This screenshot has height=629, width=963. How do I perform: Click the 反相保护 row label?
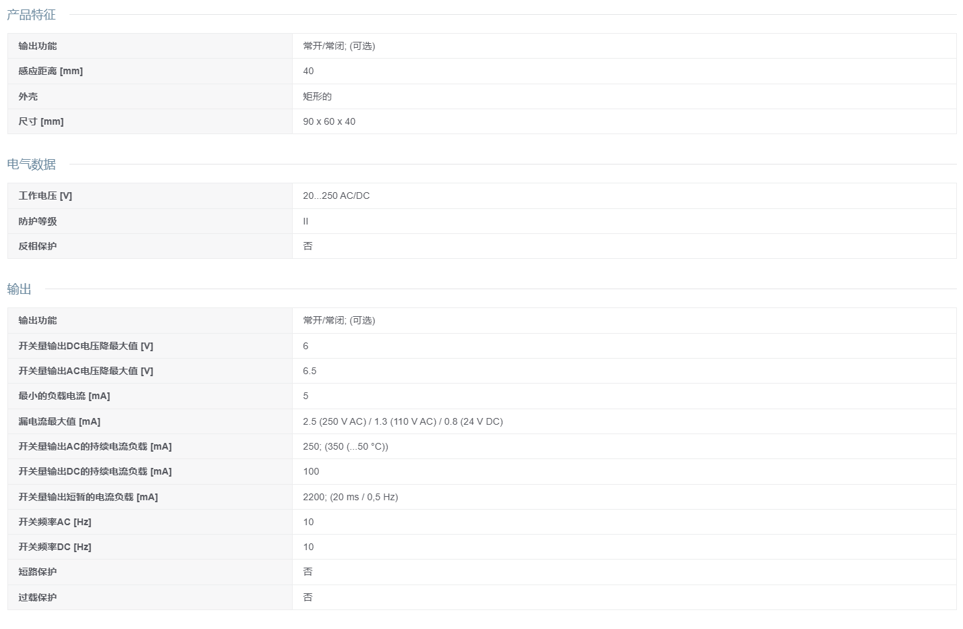(x=38, y=246)
